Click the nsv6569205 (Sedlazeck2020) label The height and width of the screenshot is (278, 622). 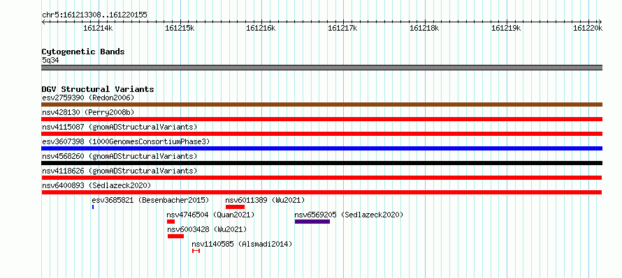[x=349, y=215]
